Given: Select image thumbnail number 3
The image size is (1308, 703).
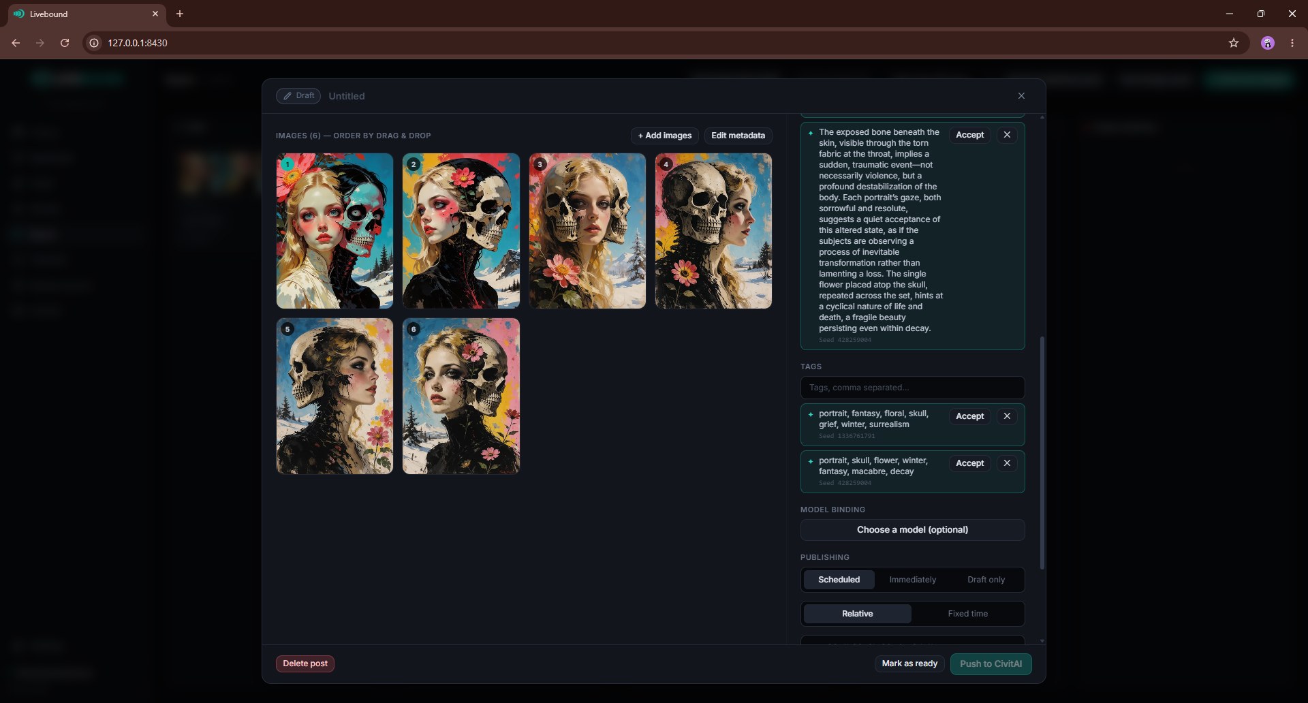Looking at the screenshot, I should click(x=587, y=231).
